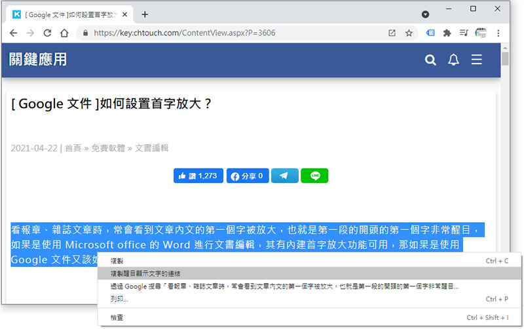The height and width of the screenshot is (329, 524).
Task: Click the scrollbar up arrow
Action: point(505,47)
